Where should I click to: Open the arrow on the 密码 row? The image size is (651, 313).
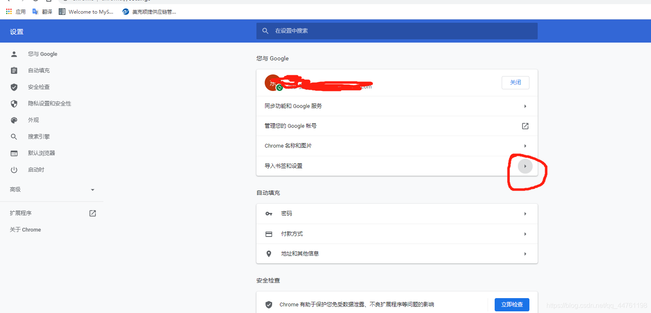(x=525, y=214)
